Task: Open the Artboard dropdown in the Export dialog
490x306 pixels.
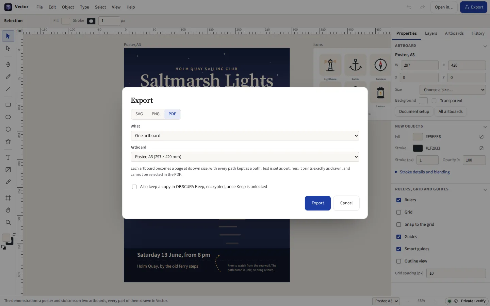Action: pos(245,157)
